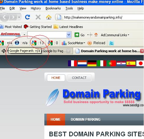Image resolution: width=144 pixels, height=139 pixels.
Task: Open the Bookmarks menu
Action: (x=53, y=8)
